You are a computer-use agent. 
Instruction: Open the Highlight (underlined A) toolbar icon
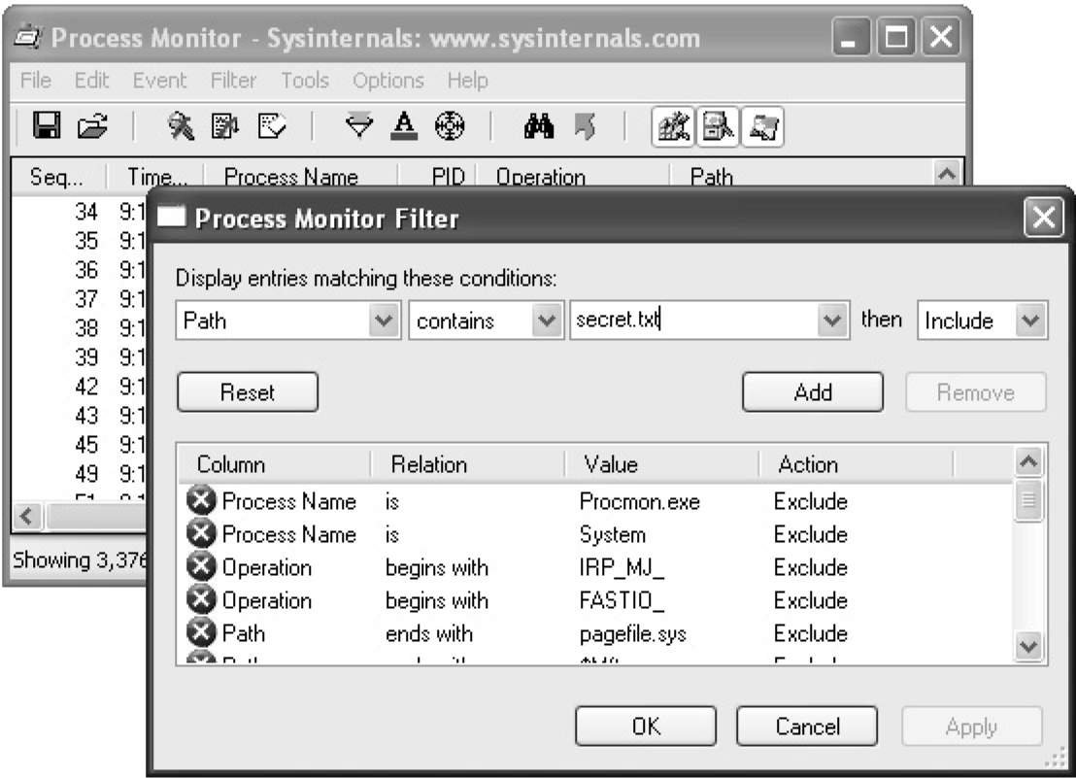(404, 126)
